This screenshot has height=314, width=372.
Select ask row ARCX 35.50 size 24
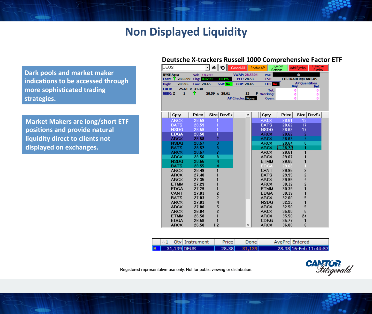[286, 216]
